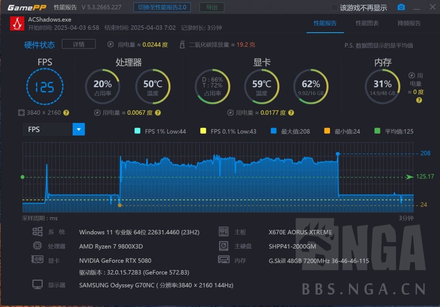Click the CO2 emissions icon beside 19.2克
The height and width of the screenshot is (307, 440).
(x=183, y=44)
